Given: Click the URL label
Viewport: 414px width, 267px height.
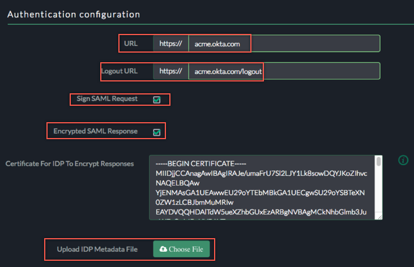Looking at the screenshot, I should click(131, 44).
